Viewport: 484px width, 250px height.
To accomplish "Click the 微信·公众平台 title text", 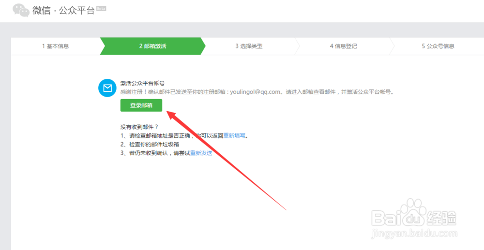I will point(63,11).
